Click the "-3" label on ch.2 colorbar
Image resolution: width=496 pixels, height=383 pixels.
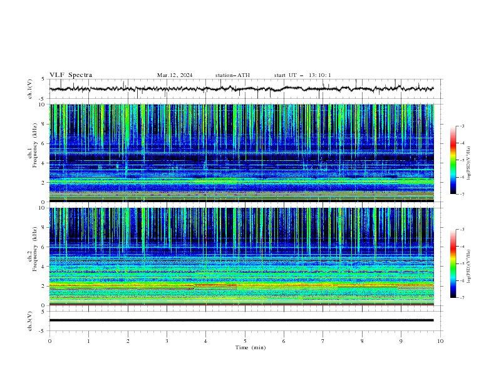462,230
